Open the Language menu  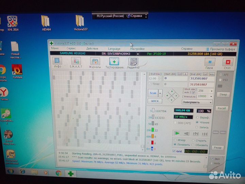click(114, 49)
